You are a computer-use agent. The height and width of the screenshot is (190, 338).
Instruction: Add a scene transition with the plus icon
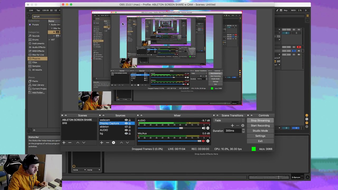pyautogui.click(x=232, y=126)
